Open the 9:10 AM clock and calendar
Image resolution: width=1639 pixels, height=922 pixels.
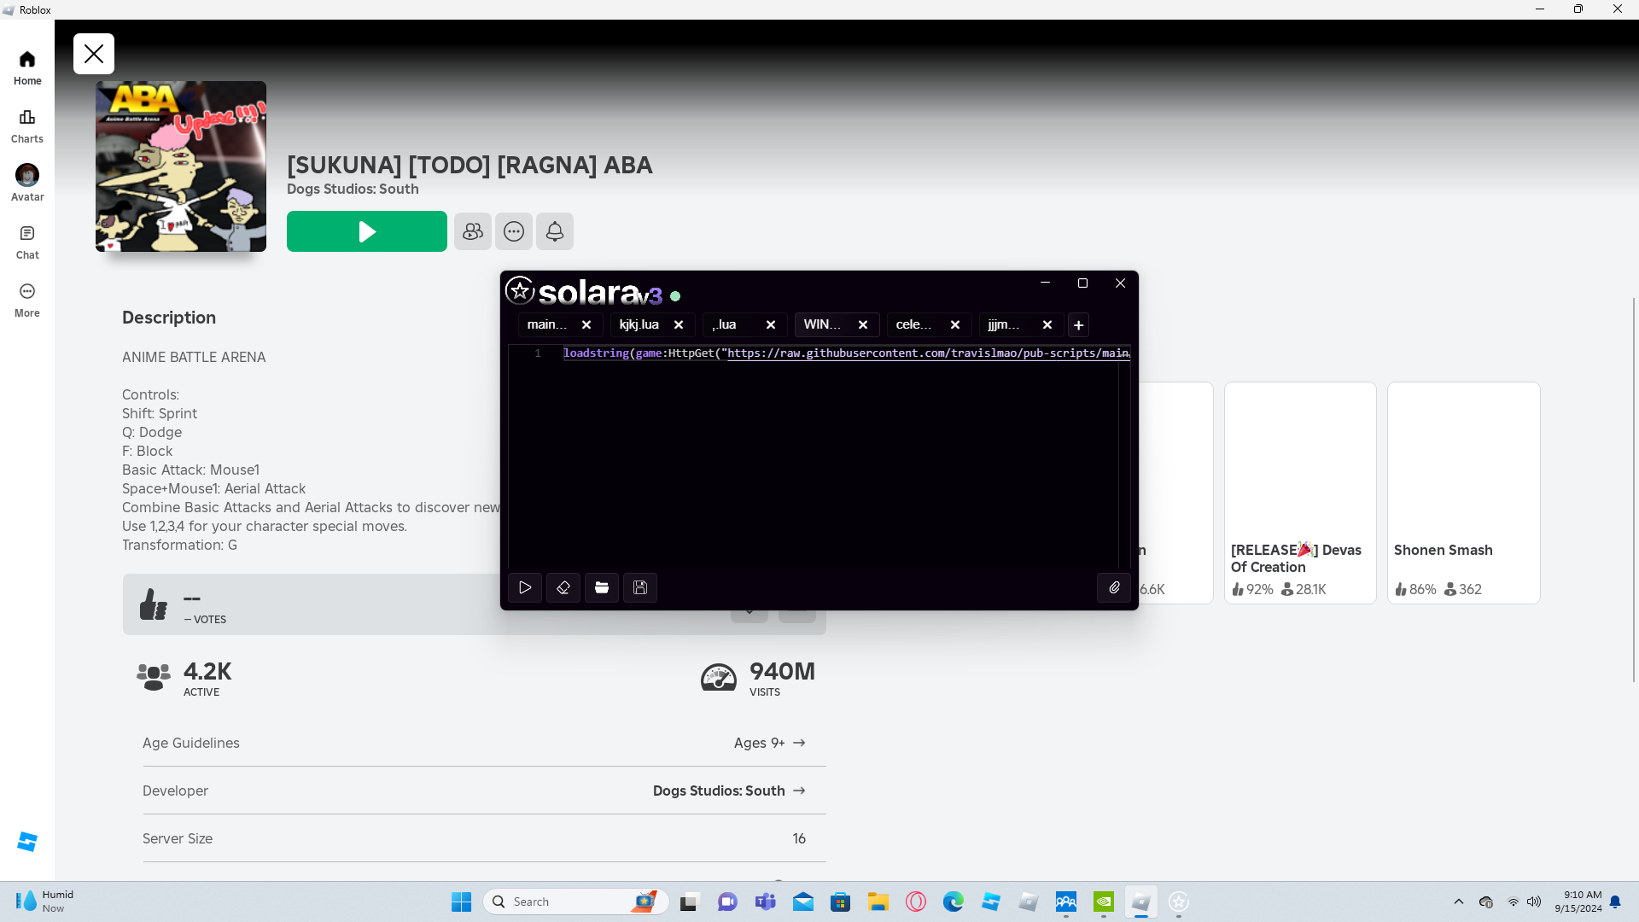1578,902
